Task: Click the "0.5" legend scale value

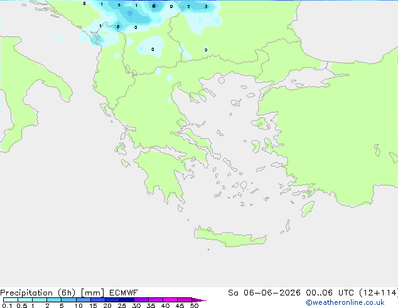Action: pos(21,305)
